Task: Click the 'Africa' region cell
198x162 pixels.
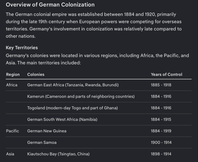Action: click(x=12, y=85)
